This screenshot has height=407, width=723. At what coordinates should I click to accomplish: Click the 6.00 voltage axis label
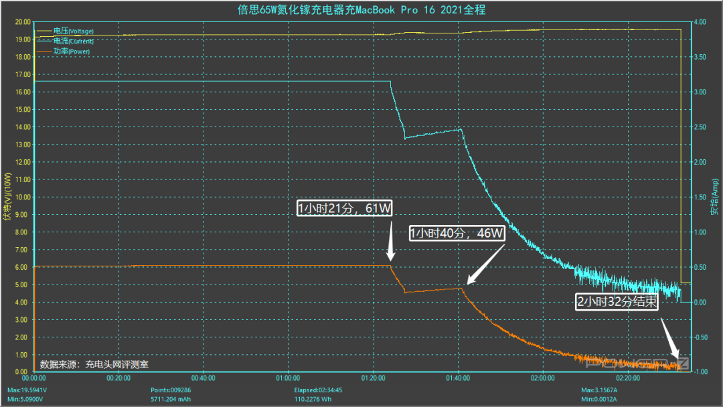(x=21, y=267)
